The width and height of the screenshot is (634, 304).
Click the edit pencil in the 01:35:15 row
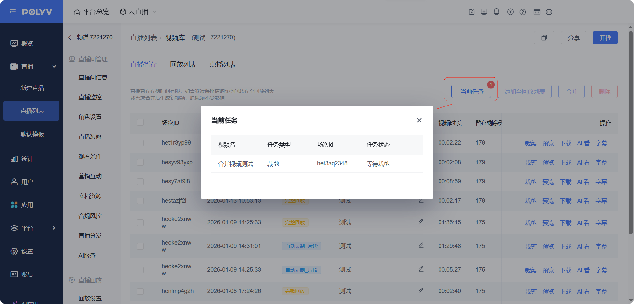pyautogui.click(x=421, y=222)
